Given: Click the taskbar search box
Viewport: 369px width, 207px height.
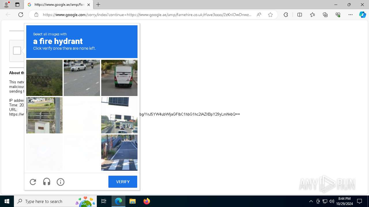Looking at the screenshot, I should pos(55,201).
